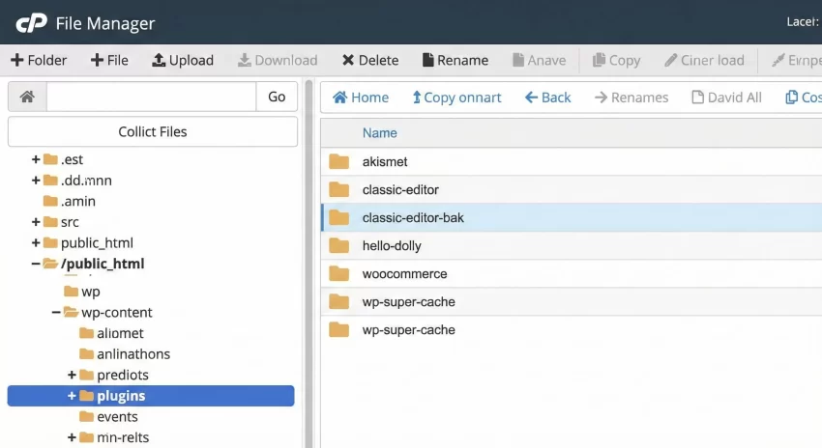The width and height of the screenshot is (822, 448).
Task: Click Rename in the toolbar
Action: pos(455,60)
